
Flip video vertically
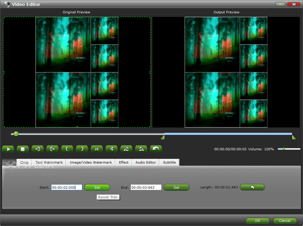[x=112, y=149]
